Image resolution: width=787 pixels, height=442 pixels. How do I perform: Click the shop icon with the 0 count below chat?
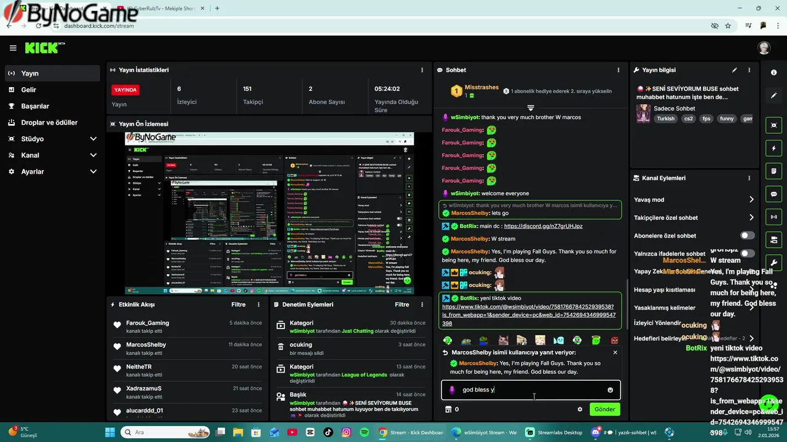tap(448, 409)
